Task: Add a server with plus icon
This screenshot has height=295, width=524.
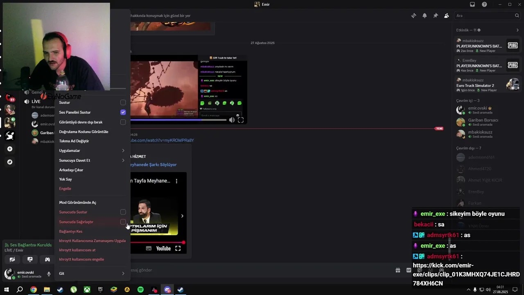Action: [x=10, y=149]
